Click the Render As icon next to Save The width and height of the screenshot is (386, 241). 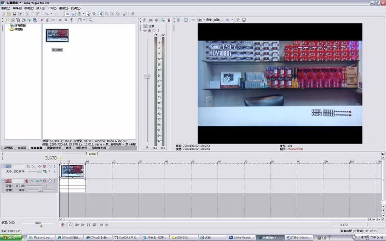coord(20,14)
